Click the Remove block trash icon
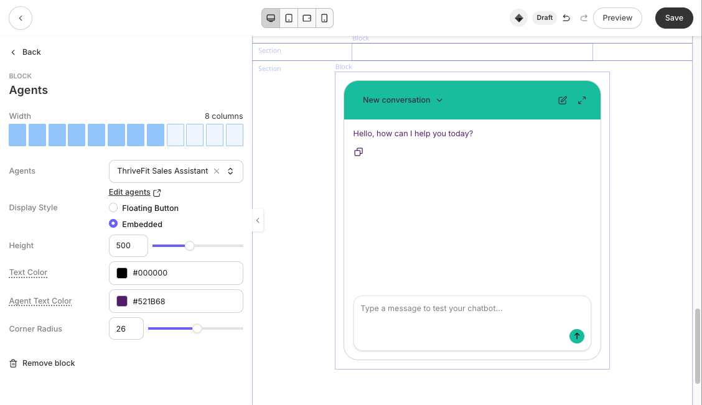 (x=13, y=363)
